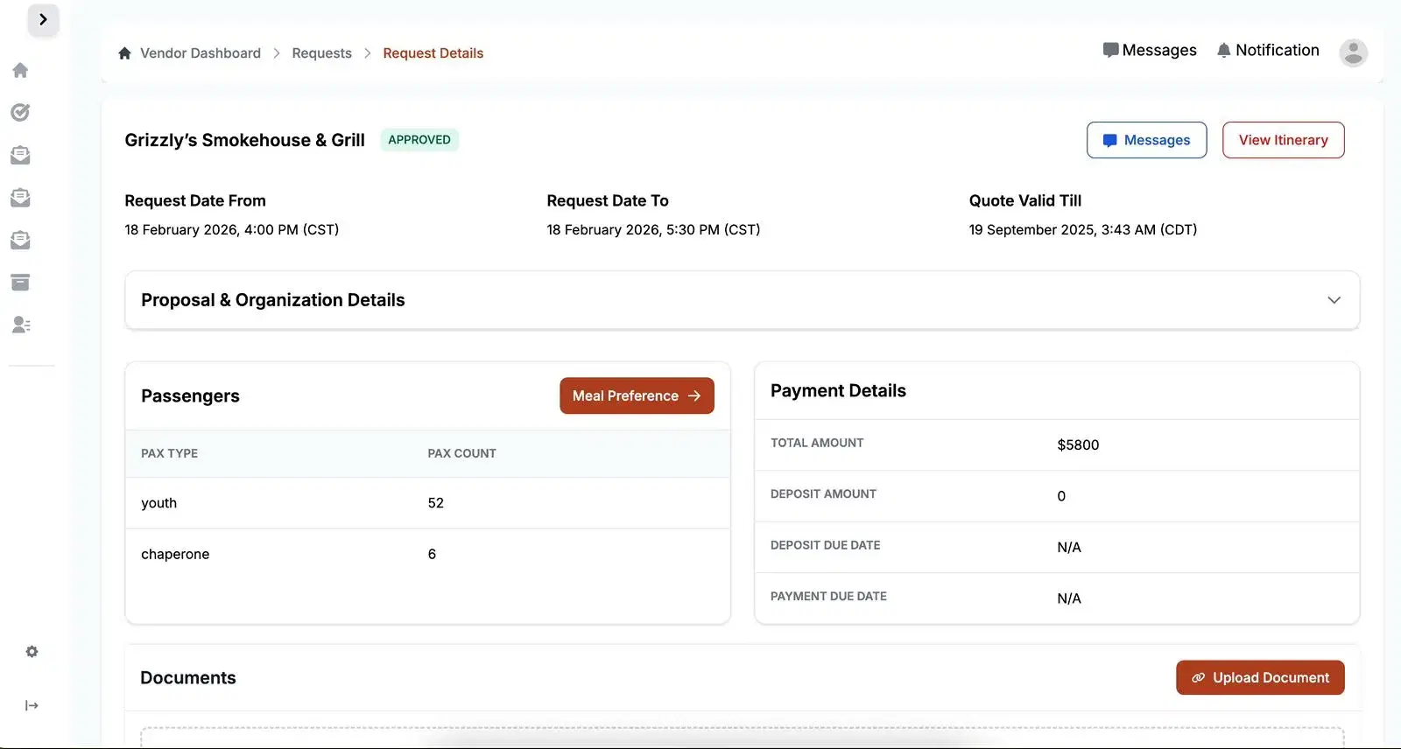Open the third envelope inbox sidebar icon
Screen dimensions: 1401x749
click(20, 240)
